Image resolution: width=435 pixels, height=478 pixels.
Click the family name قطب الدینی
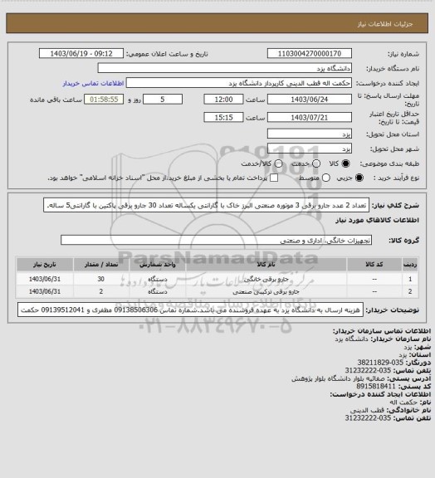367,410
